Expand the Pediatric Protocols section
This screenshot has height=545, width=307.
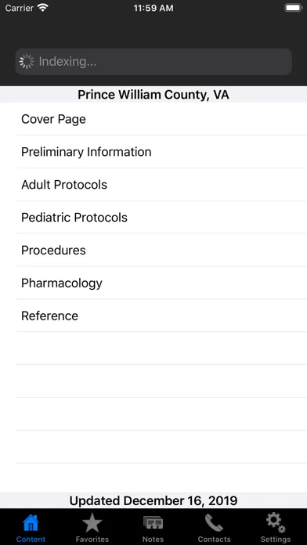(x=161, y=217)
